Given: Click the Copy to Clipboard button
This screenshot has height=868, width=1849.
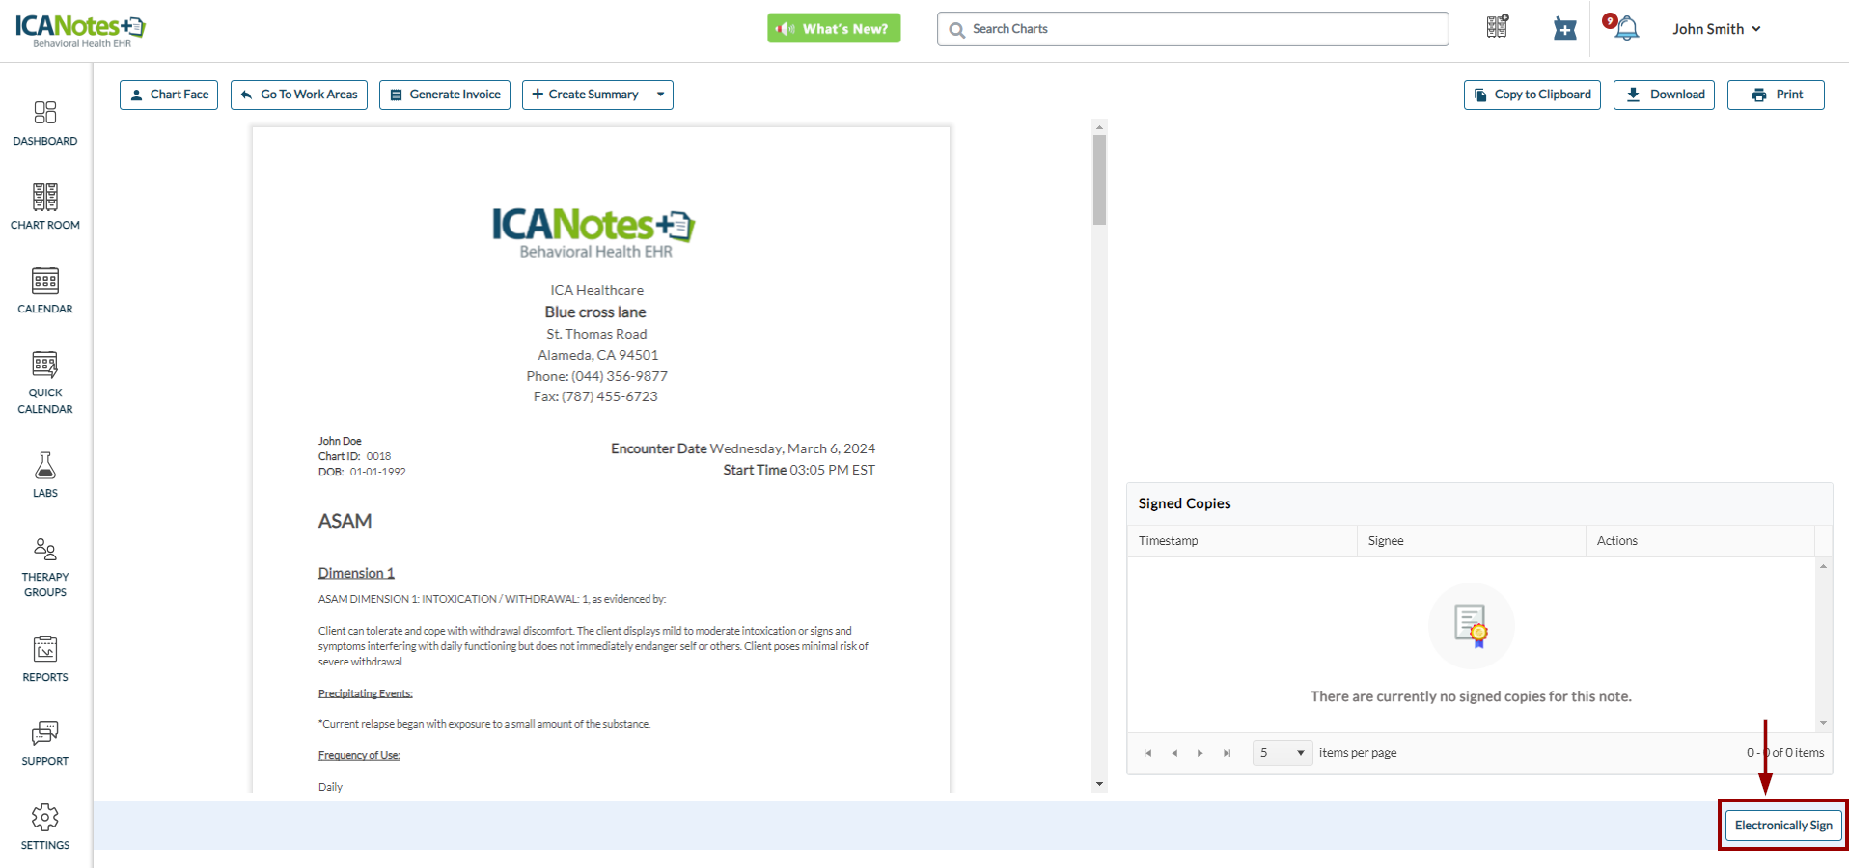Looking at the screenshot, I should pos(1532,95).
